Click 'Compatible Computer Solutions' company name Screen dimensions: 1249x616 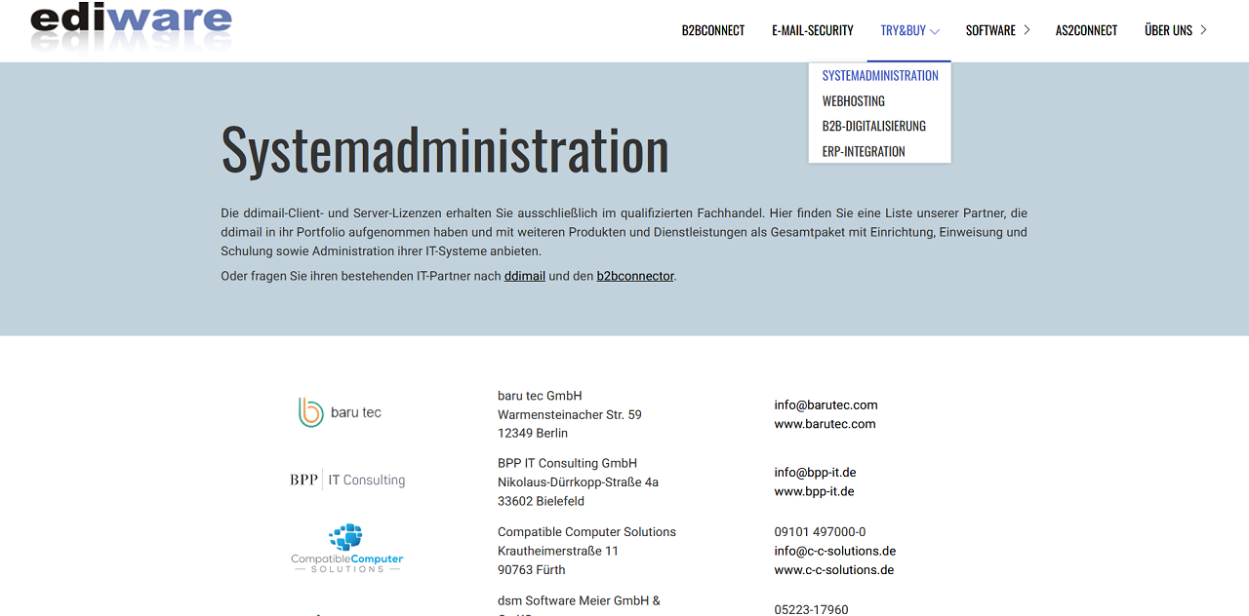click(587, 532)
